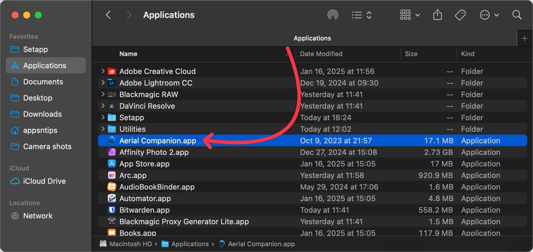Expand the DaVinci Resolve folder
This screenshot has width=533, height=252.
pyautogui.click(x=103, y=106)
